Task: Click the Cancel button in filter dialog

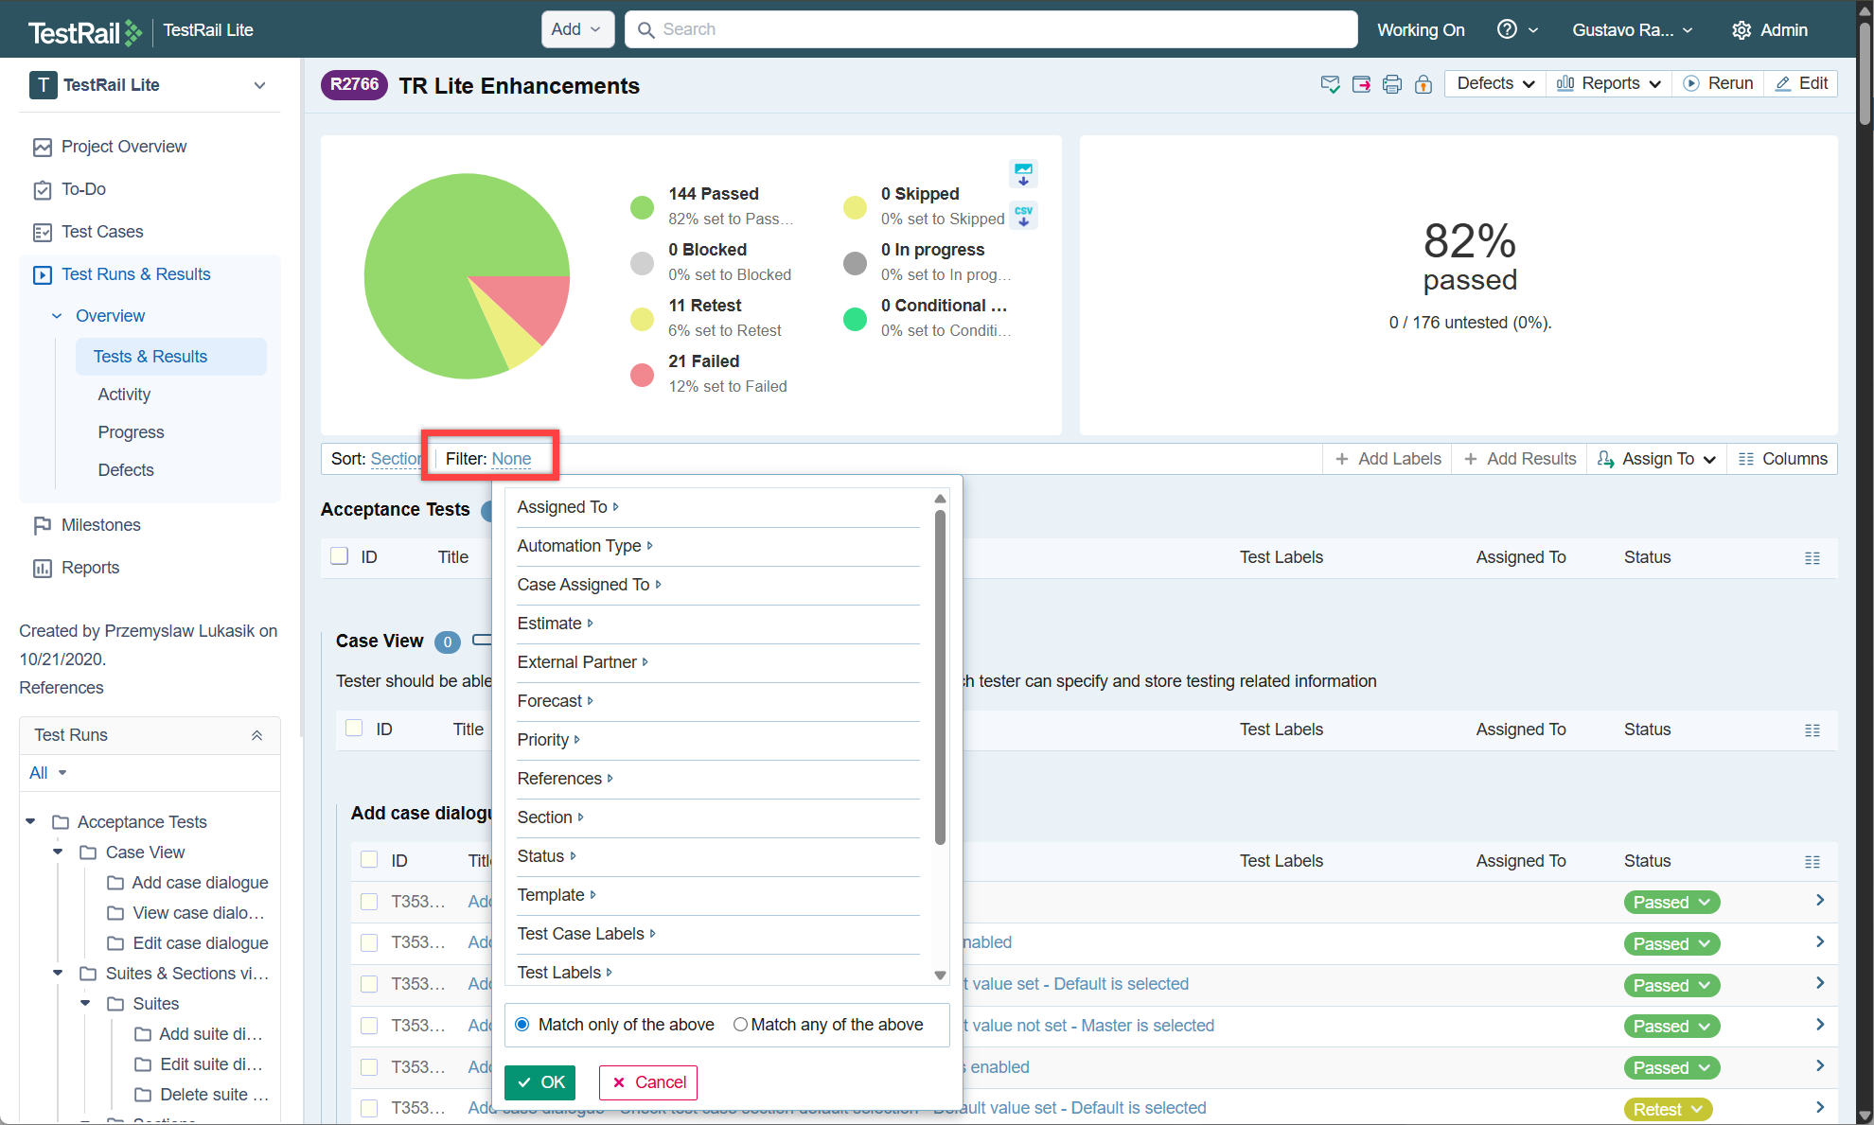Action: [x=648, y=1082]
